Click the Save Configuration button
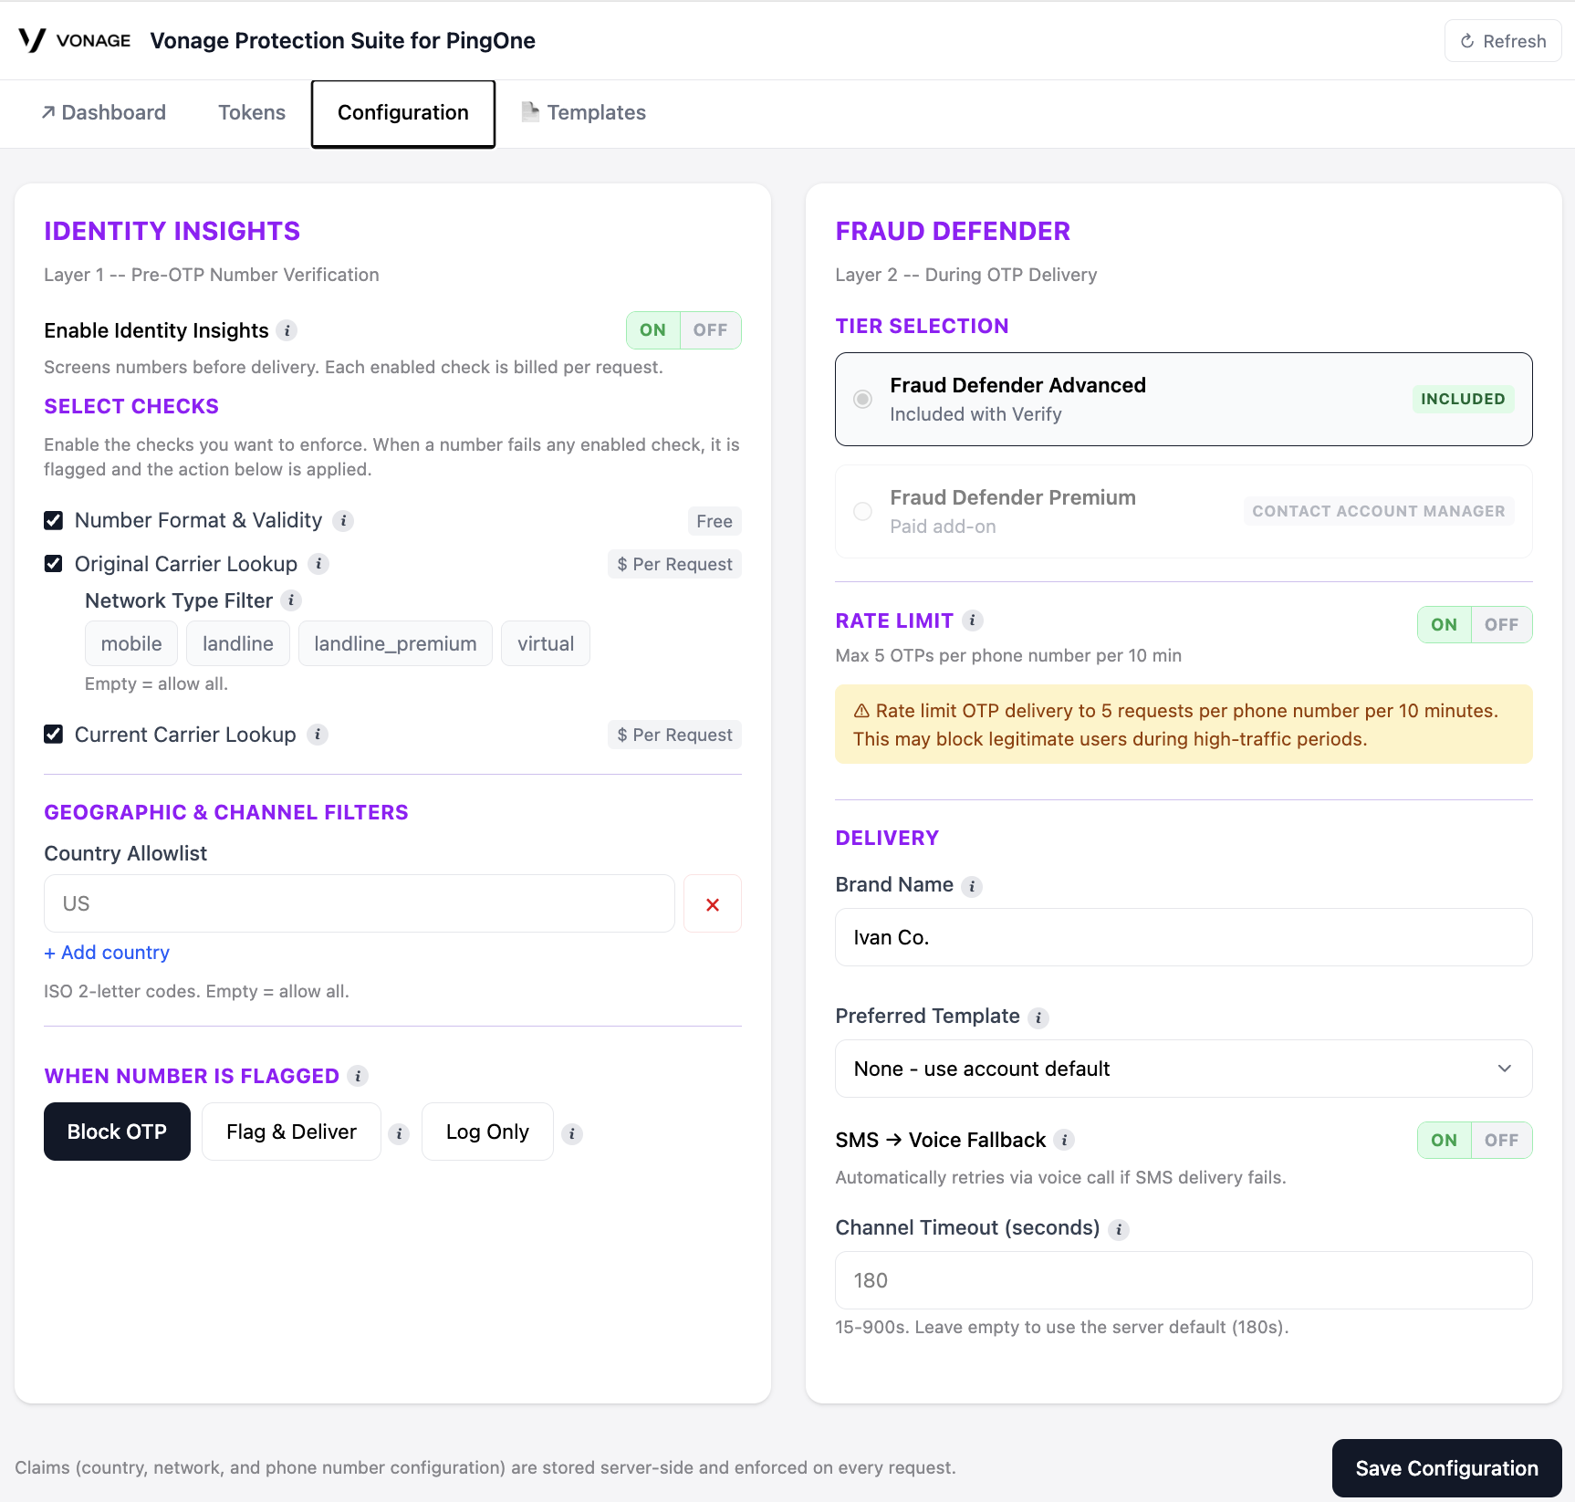Screen dimensions: 1575x1502 (1446, 1468)
